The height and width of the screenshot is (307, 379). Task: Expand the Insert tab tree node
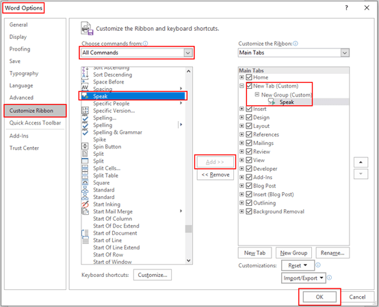[241, 109]
